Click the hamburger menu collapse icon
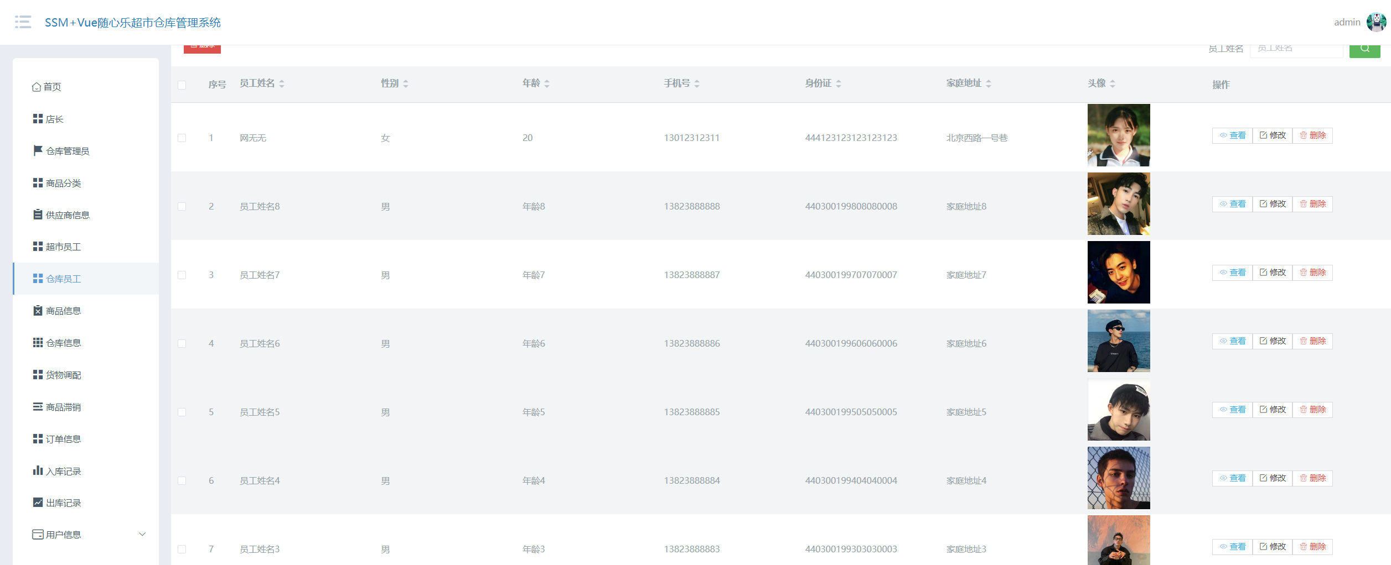Image resolution: width=1391 pixels, height=565 pixels. click(x=23, y=22)
